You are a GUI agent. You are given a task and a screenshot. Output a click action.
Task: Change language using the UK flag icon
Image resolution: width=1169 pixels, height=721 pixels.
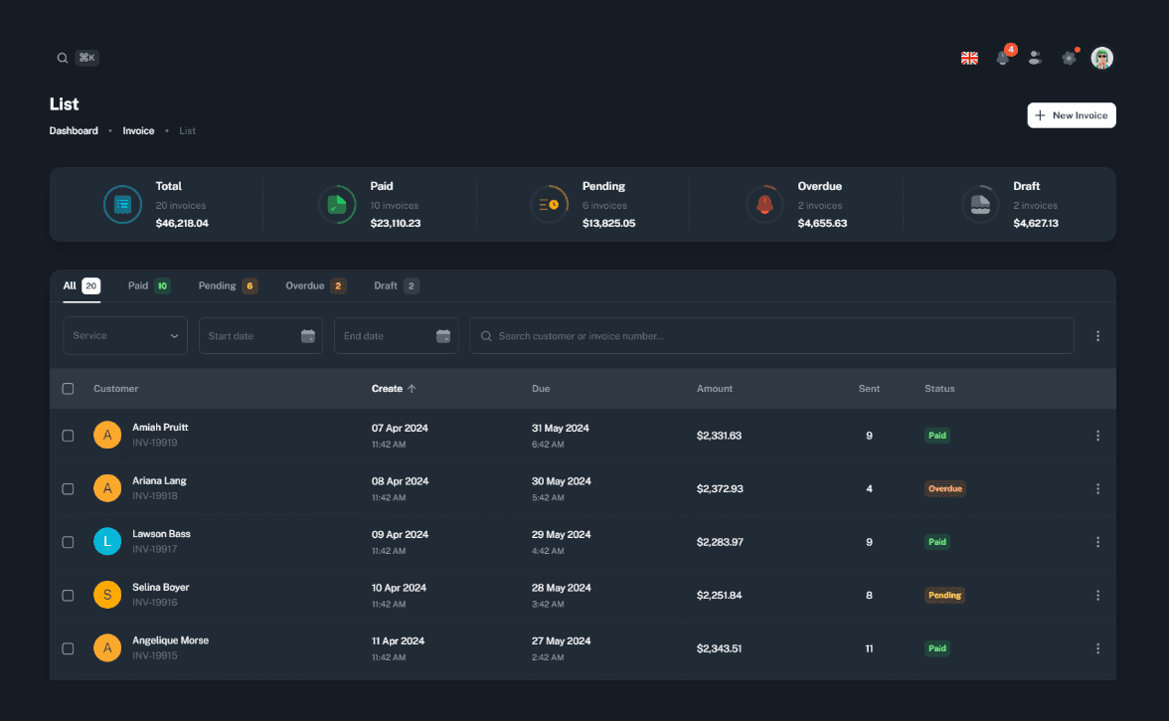tap(969, 58)
